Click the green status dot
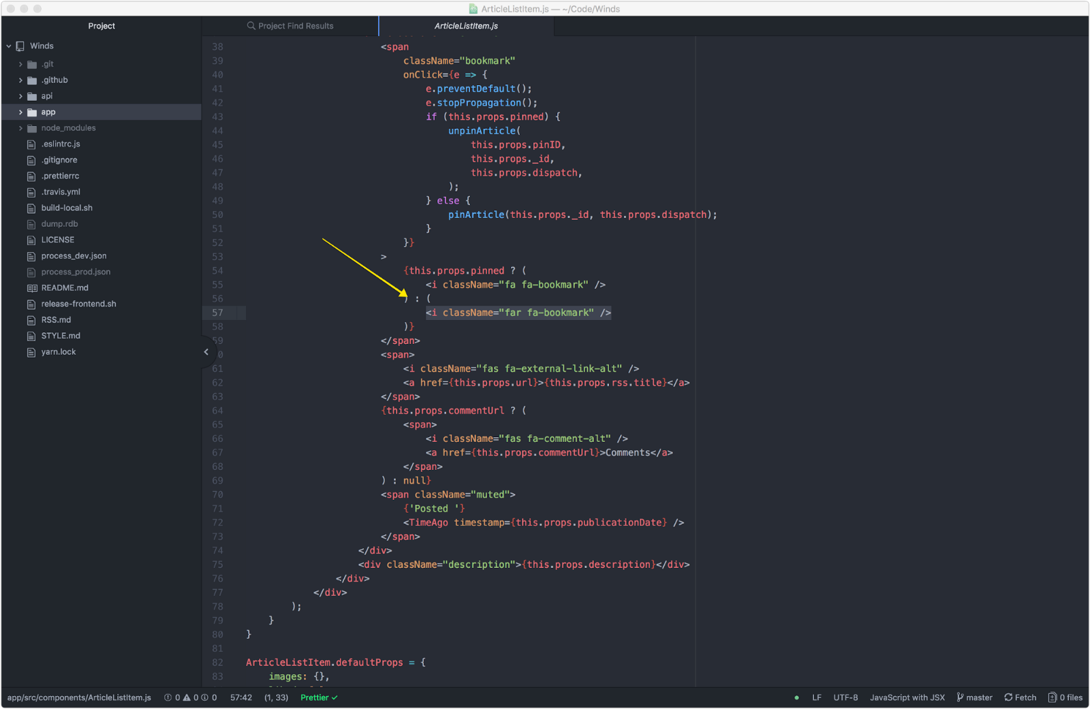 click(796, 697)
